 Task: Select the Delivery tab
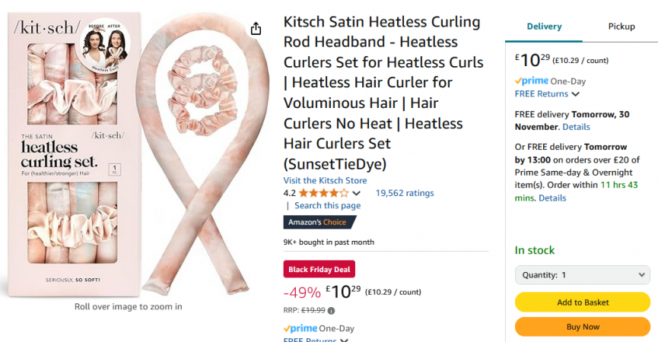(x=544, y=27)
